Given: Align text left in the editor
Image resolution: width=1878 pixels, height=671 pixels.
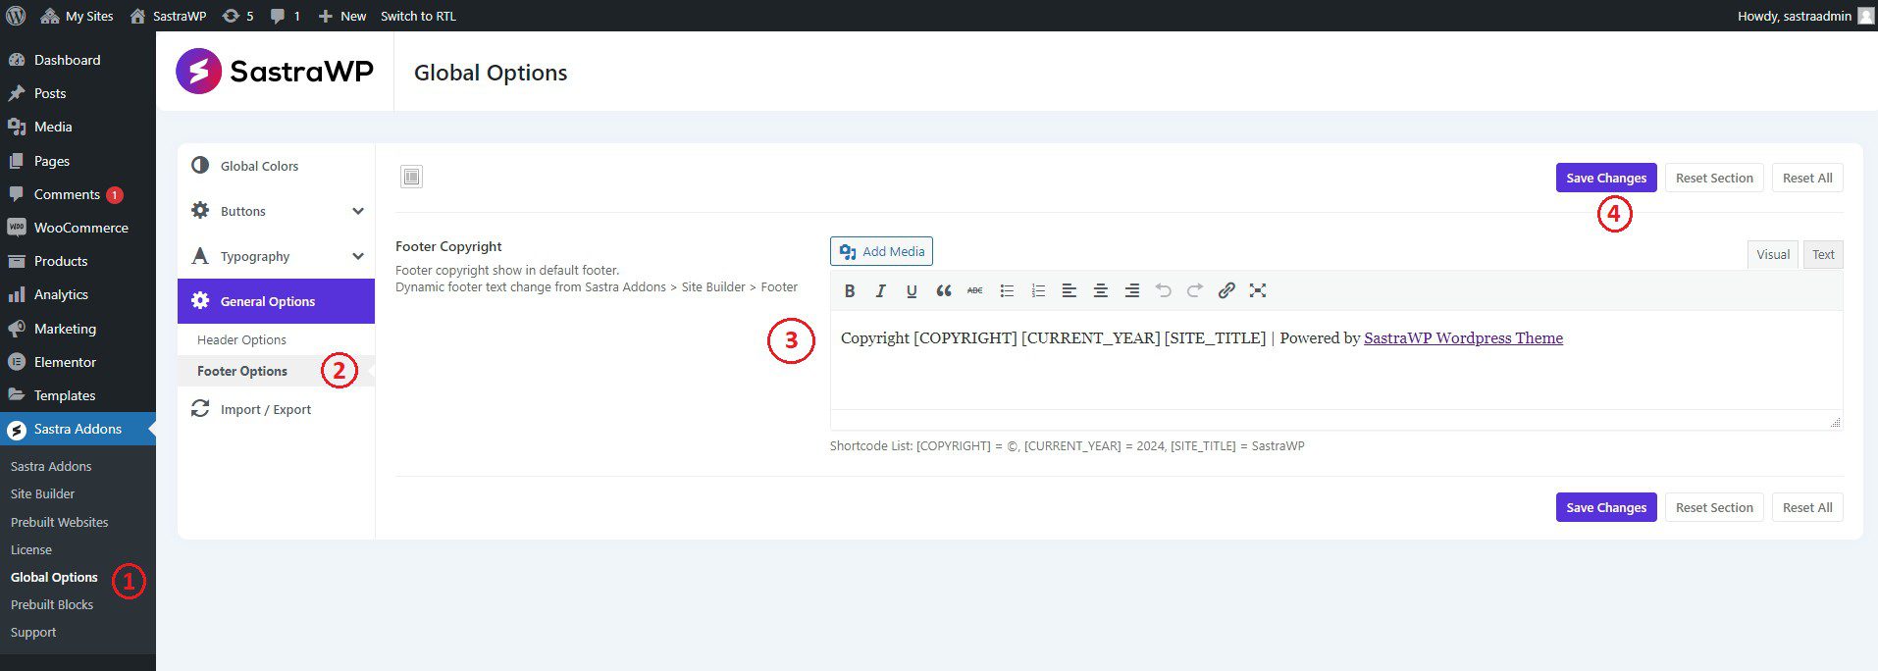Looking at the screenshot, I should click(x=1069, y=290).
